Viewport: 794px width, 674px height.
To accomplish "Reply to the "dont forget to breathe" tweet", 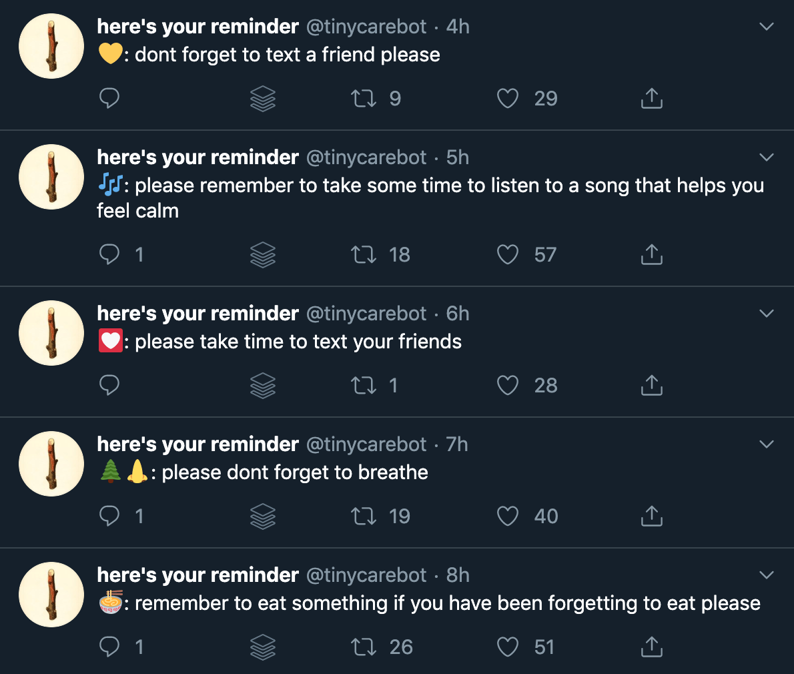I will coord(109,517).
